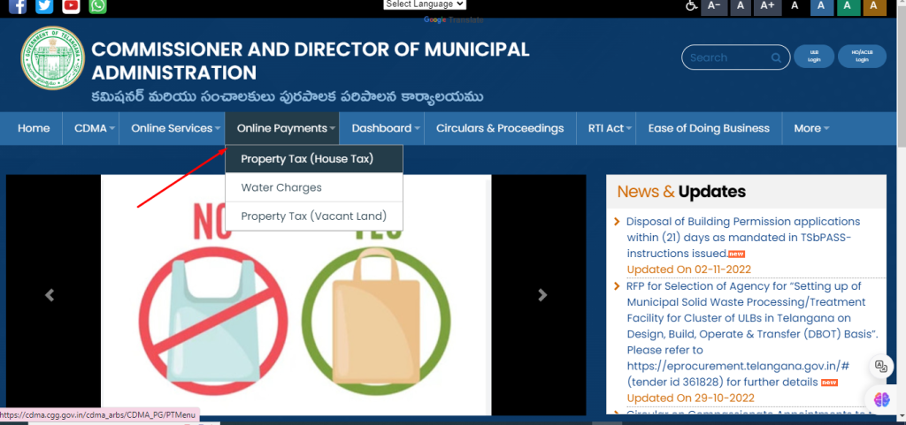Show the next carousel slide
906x425 pixels.
542,295
